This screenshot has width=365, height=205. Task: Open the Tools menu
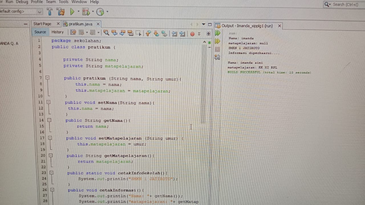[x=63, y=2]
